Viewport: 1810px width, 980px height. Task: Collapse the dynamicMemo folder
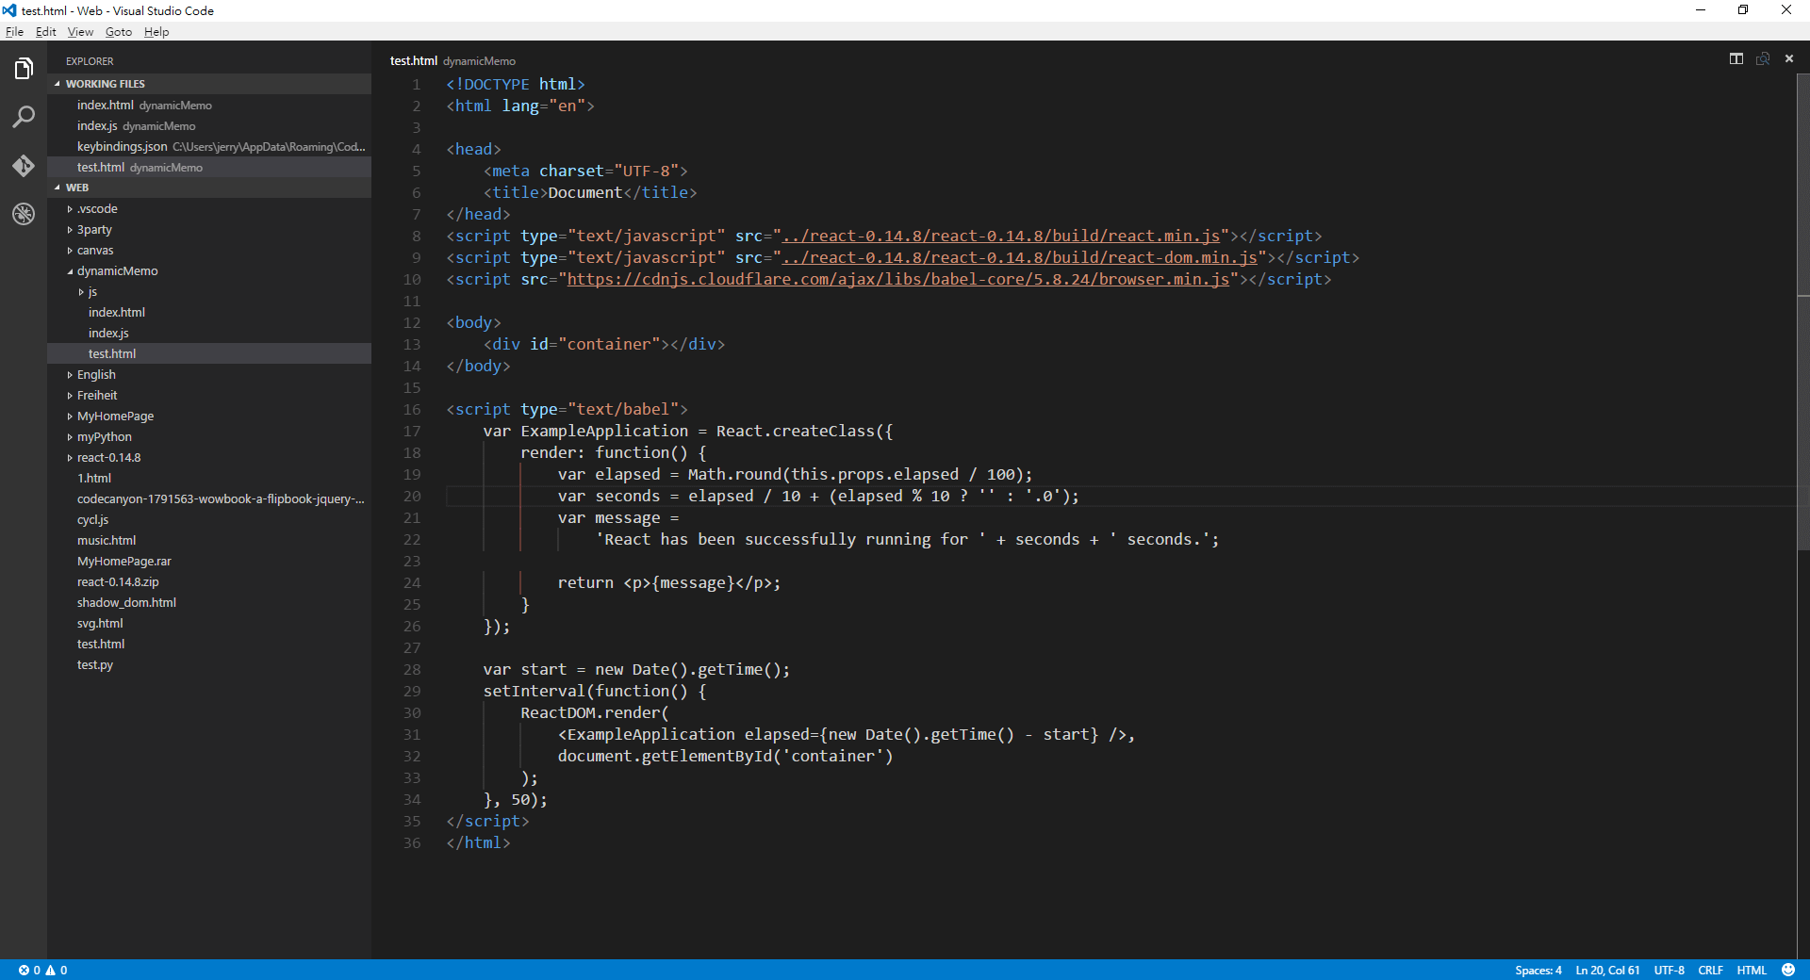[209, 270]
